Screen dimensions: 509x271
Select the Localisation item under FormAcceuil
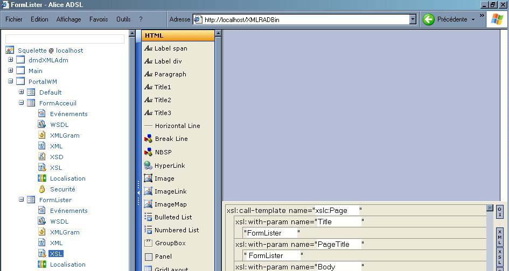67,179
